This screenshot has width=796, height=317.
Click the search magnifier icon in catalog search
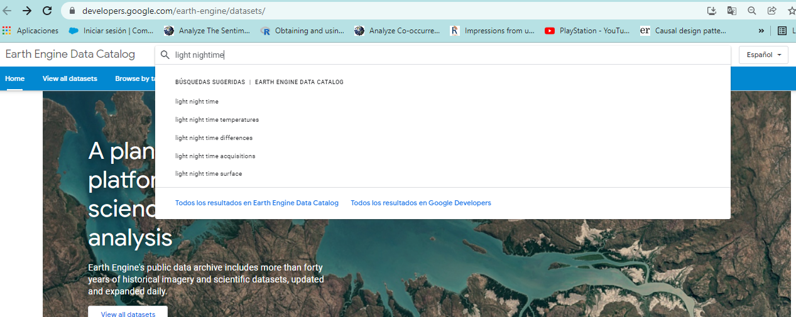tap(165, 55)
